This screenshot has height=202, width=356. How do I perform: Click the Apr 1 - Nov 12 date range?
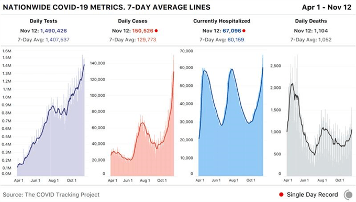pyautogui.click(x=327, y=7)
